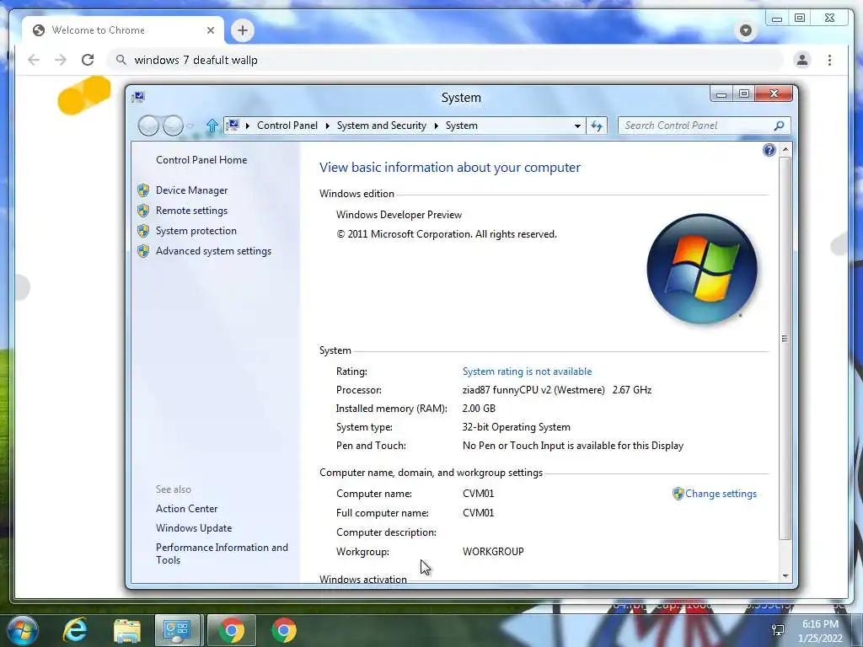Viewport: 863px width, 647px height.
Task: Launch Internet Explorer from the taskbar
Action: tap(75, 630)
